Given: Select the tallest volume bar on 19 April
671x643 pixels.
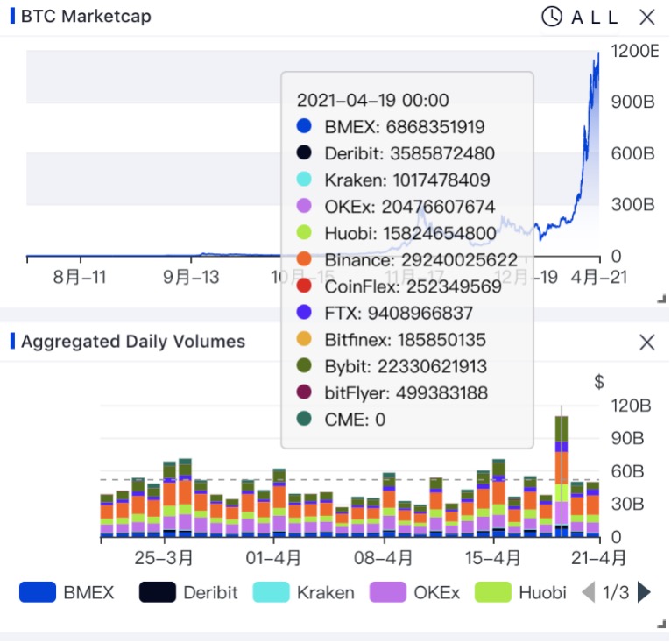Looking at the screenshot, I should point(562,477).
